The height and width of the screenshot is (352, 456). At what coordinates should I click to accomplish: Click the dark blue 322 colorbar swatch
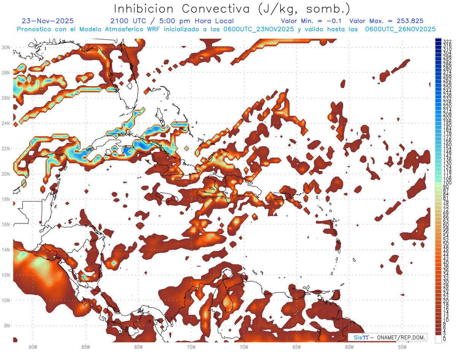click(x=439, y=40)
